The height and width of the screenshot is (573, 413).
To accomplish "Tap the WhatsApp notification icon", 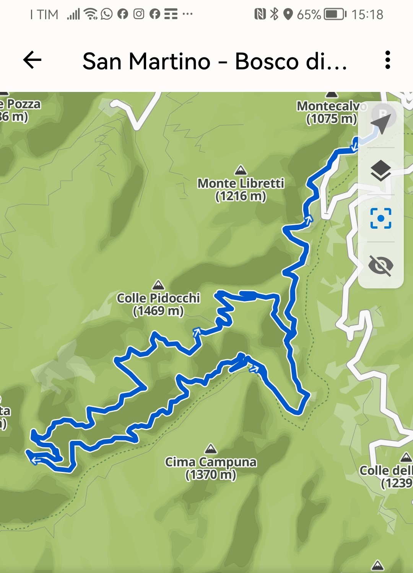I will [107, 14].
